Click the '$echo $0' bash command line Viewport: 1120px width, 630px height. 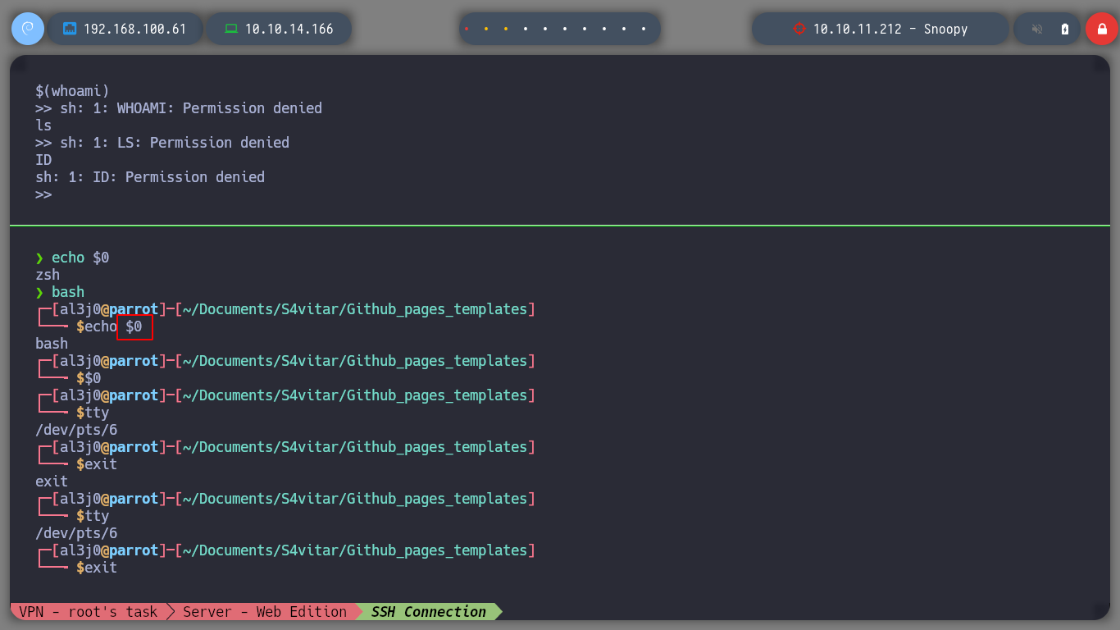109,326
